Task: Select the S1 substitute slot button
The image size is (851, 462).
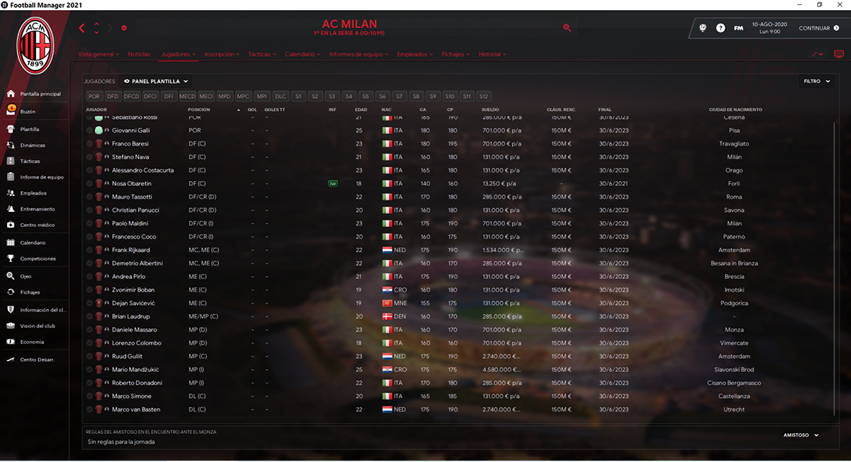Action: pos(298,96)
